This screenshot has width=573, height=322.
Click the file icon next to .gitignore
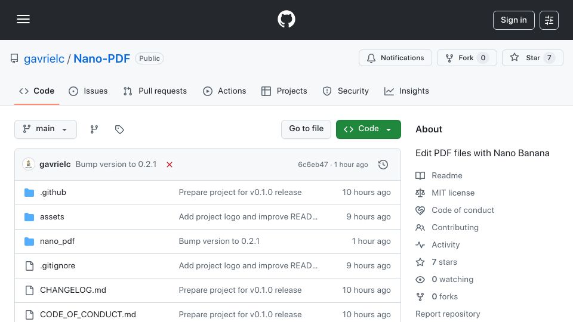pos(29,266)
